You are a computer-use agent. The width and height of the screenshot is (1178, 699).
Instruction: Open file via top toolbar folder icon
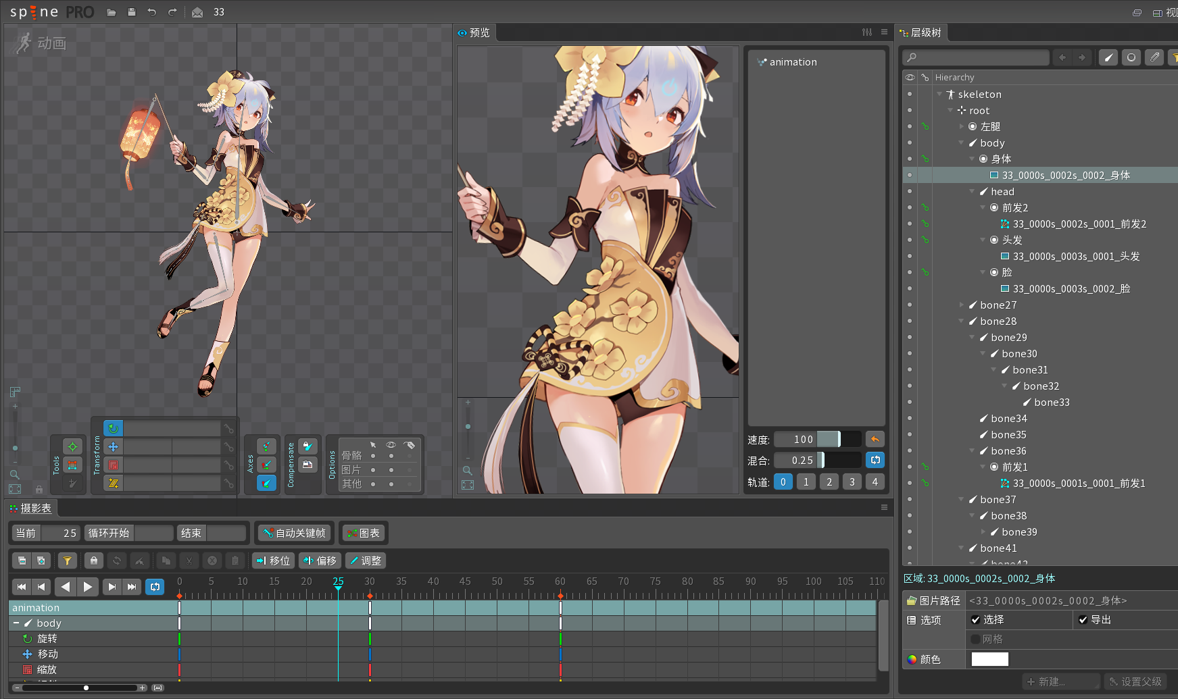click(112, 12)
